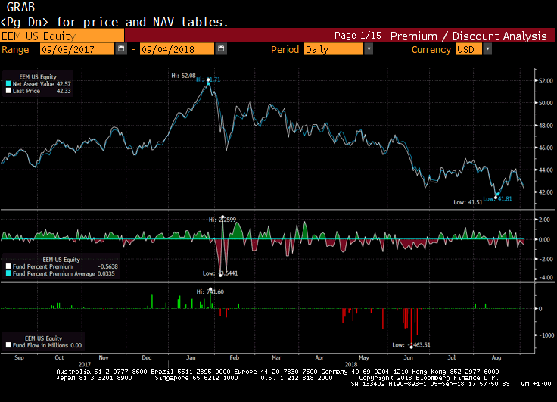Click the premium Low: -3.6441 marker
Viewport: 557px width, 402px height.
(x=220, y=273)
